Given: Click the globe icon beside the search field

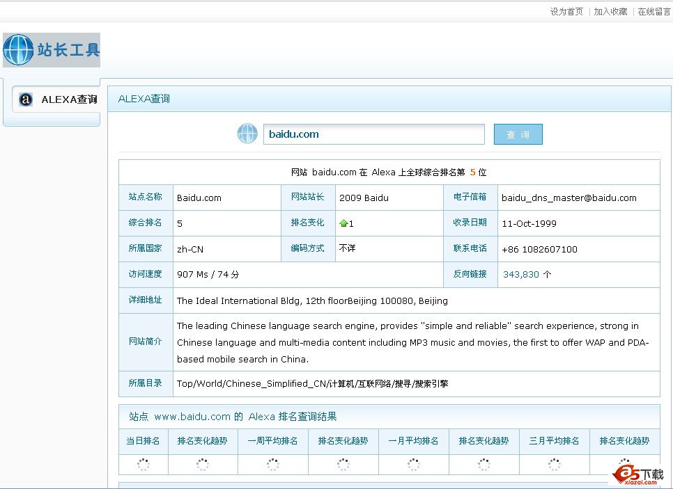Looking at the screenshot, I should (247, 134).
